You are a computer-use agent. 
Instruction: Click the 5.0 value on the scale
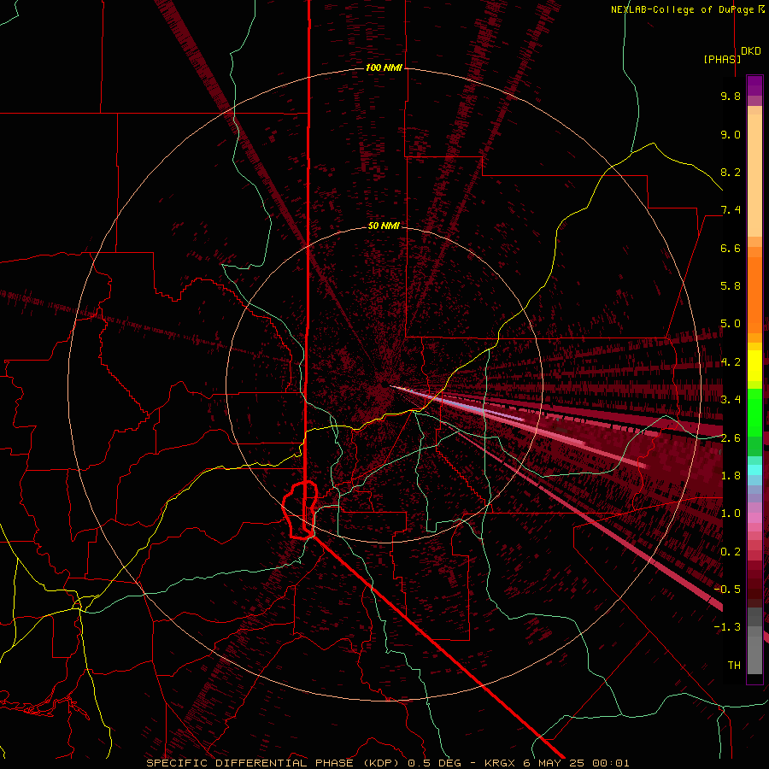coord(731,324)
